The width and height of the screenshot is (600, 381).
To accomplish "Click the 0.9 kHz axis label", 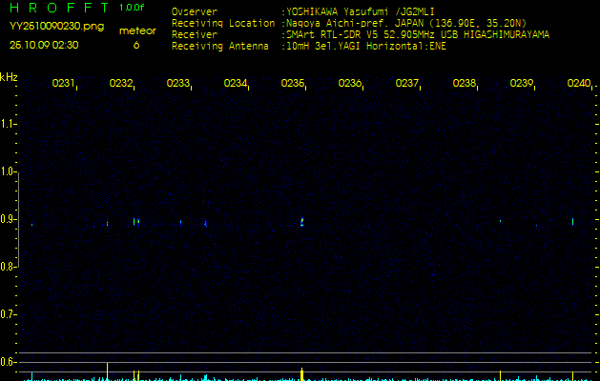I will 8,219.
